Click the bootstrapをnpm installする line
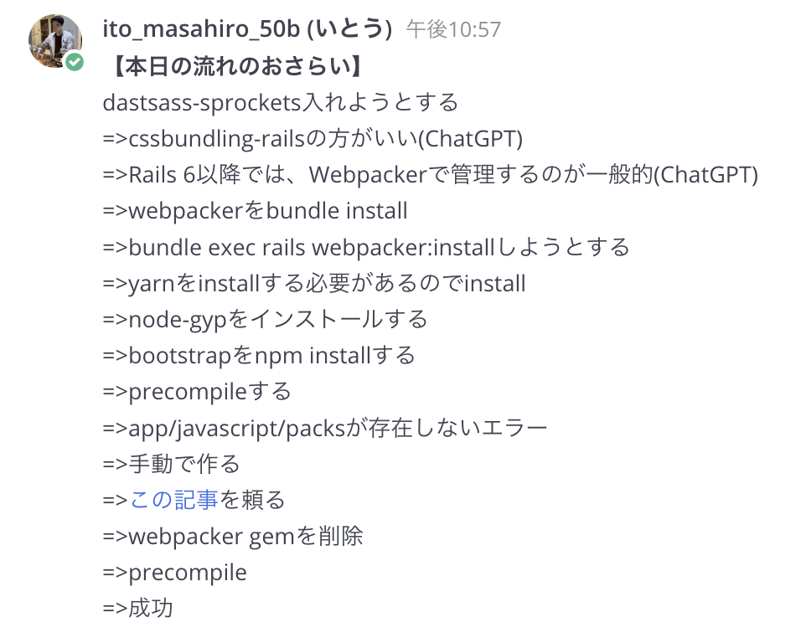Viewport: 806px width, 643px height. pos(259,355)
